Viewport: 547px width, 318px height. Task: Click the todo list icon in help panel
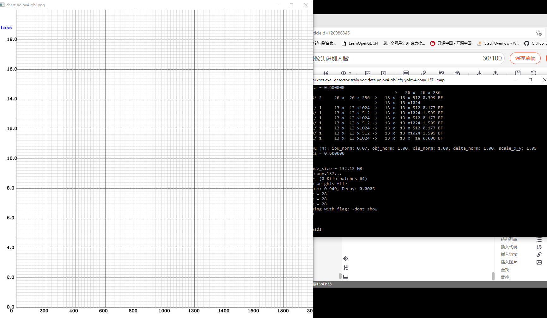coord(539,240)
